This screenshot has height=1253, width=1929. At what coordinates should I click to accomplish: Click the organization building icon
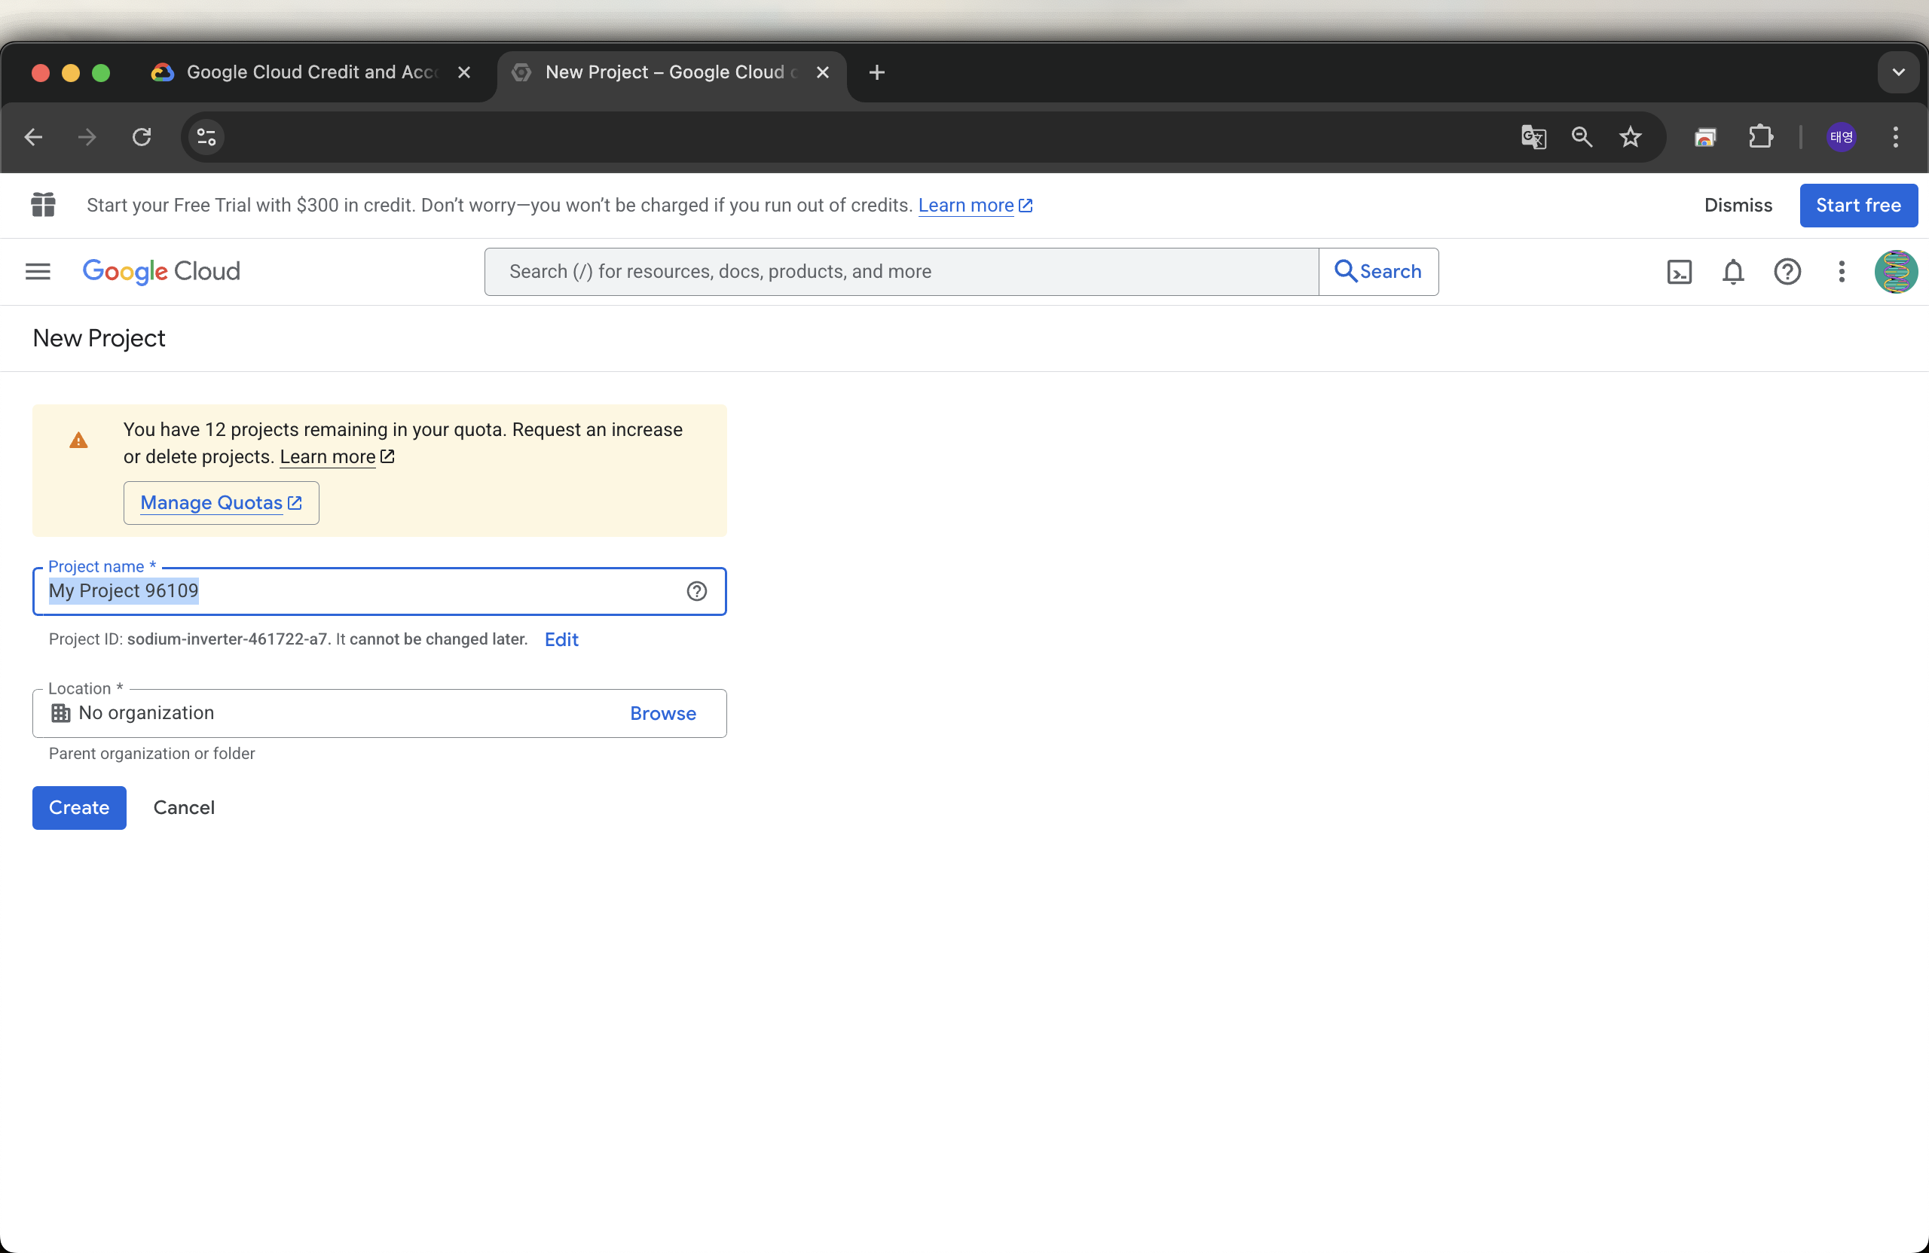(60, 713)
